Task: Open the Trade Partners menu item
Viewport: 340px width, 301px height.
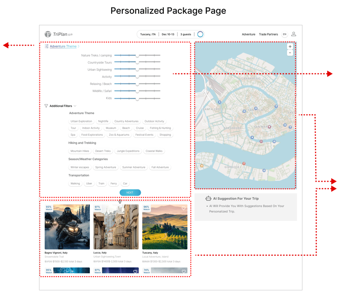Action: point(268,34)
